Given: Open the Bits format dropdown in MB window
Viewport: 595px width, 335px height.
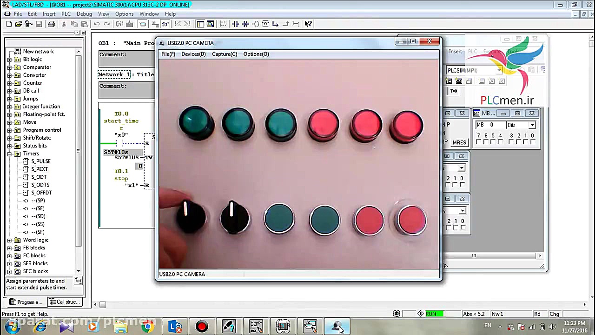Looking at the screenshot, I should (x=532, y=125).
